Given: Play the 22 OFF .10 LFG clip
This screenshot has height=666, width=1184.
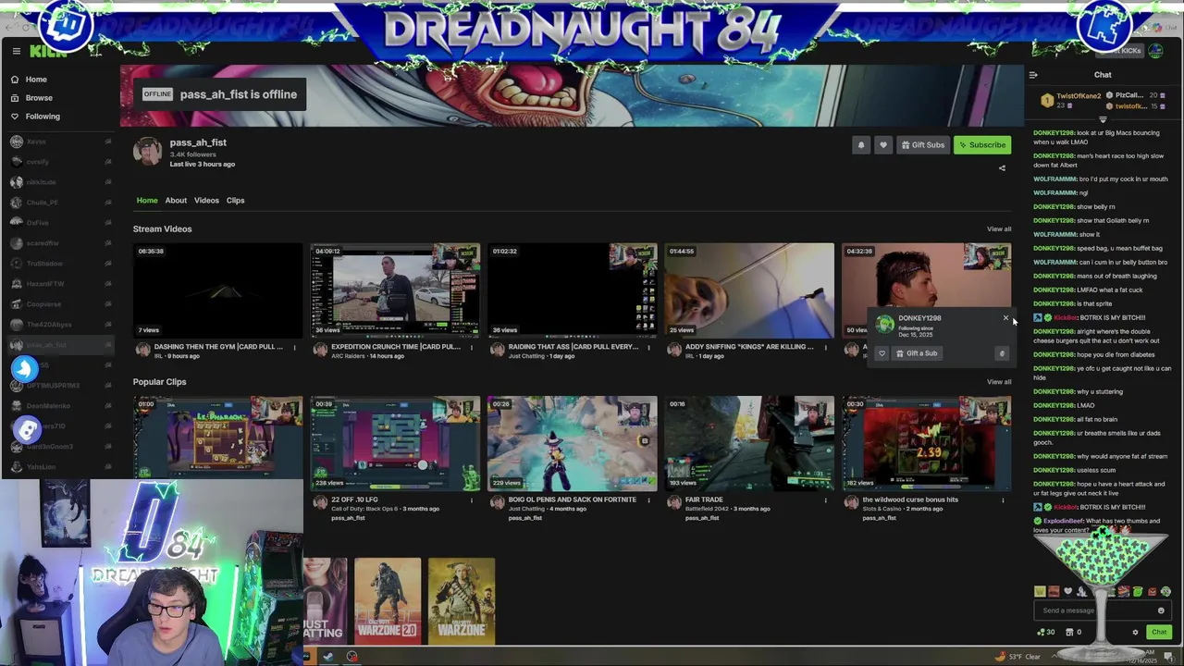Looking at the screenshot, I should pyautogui.click(x=395, y=443).
